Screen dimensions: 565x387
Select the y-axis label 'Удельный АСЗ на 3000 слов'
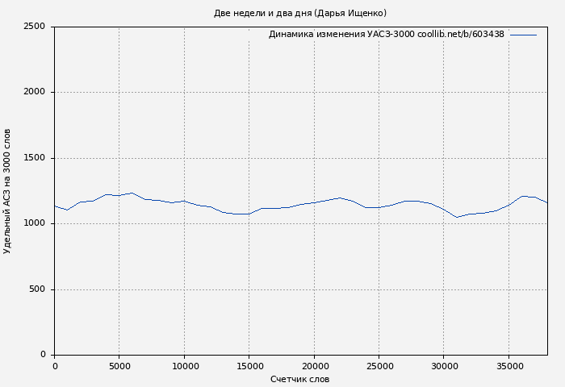(x=7, y=191)
